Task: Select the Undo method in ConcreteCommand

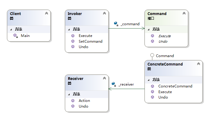Action: point(163,97)
